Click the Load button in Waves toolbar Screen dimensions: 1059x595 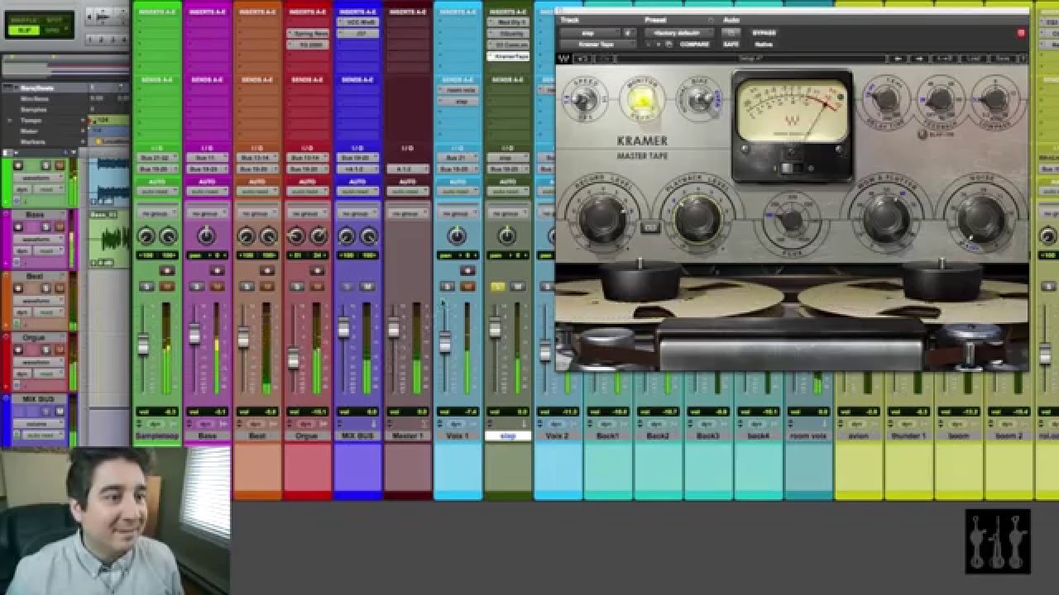tap(975, 59)
